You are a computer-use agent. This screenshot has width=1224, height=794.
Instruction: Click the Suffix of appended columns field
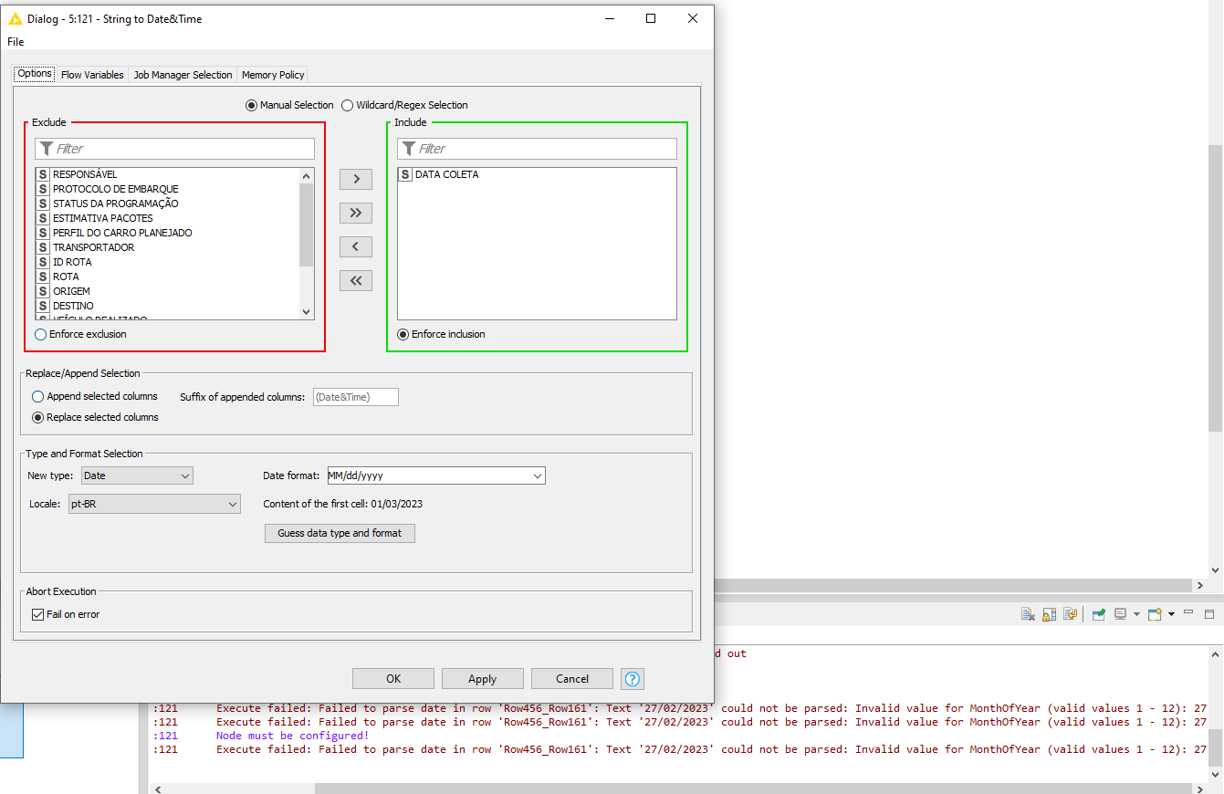click(x=356, y=397)
